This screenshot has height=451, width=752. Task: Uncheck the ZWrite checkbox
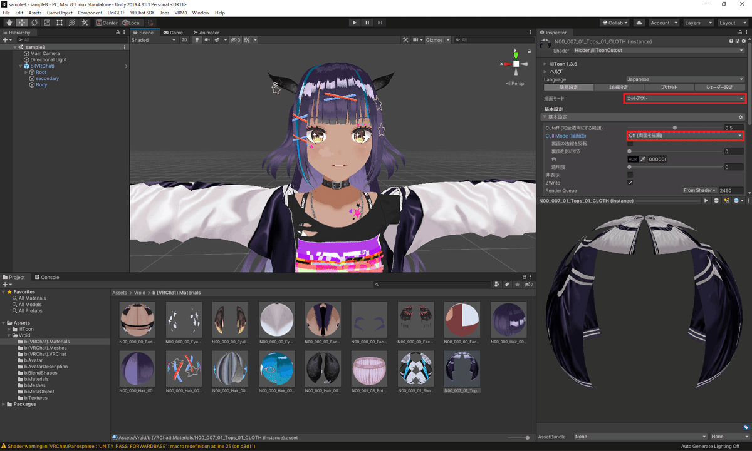(630, 183)
